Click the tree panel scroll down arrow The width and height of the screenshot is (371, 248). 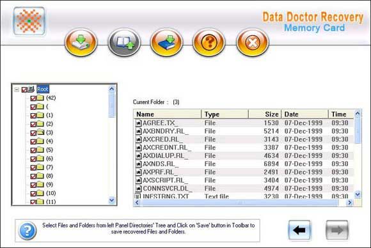(x=112, y=201)
